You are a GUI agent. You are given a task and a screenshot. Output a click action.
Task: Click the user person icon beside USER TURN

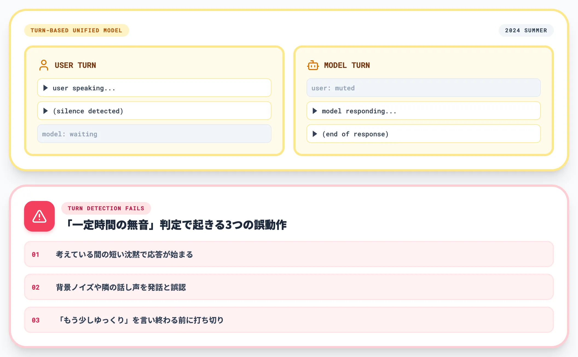[44, 65]
